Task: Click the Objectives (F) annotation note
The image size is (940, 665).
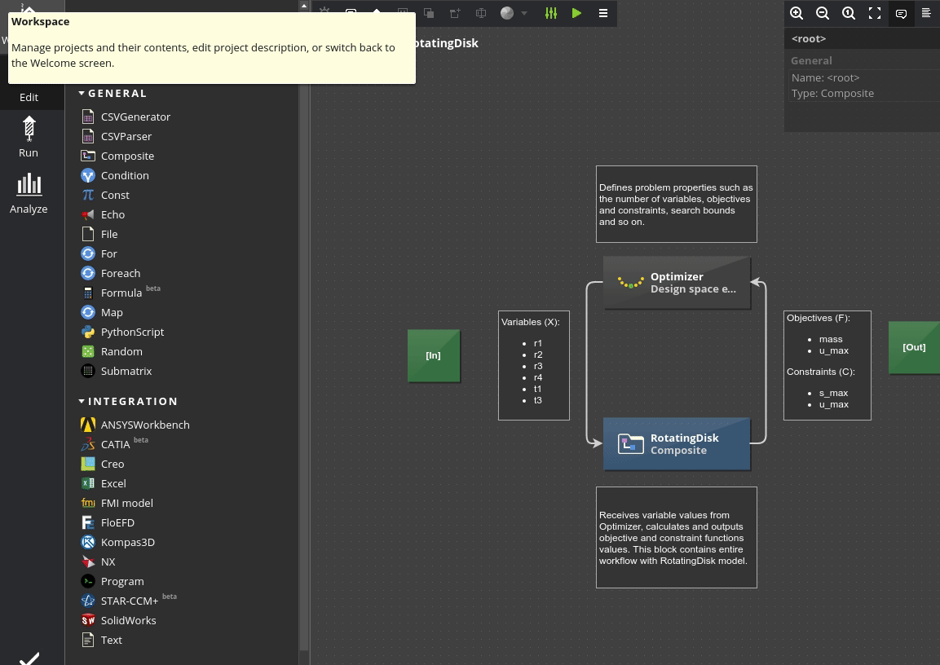Action: 827,365
